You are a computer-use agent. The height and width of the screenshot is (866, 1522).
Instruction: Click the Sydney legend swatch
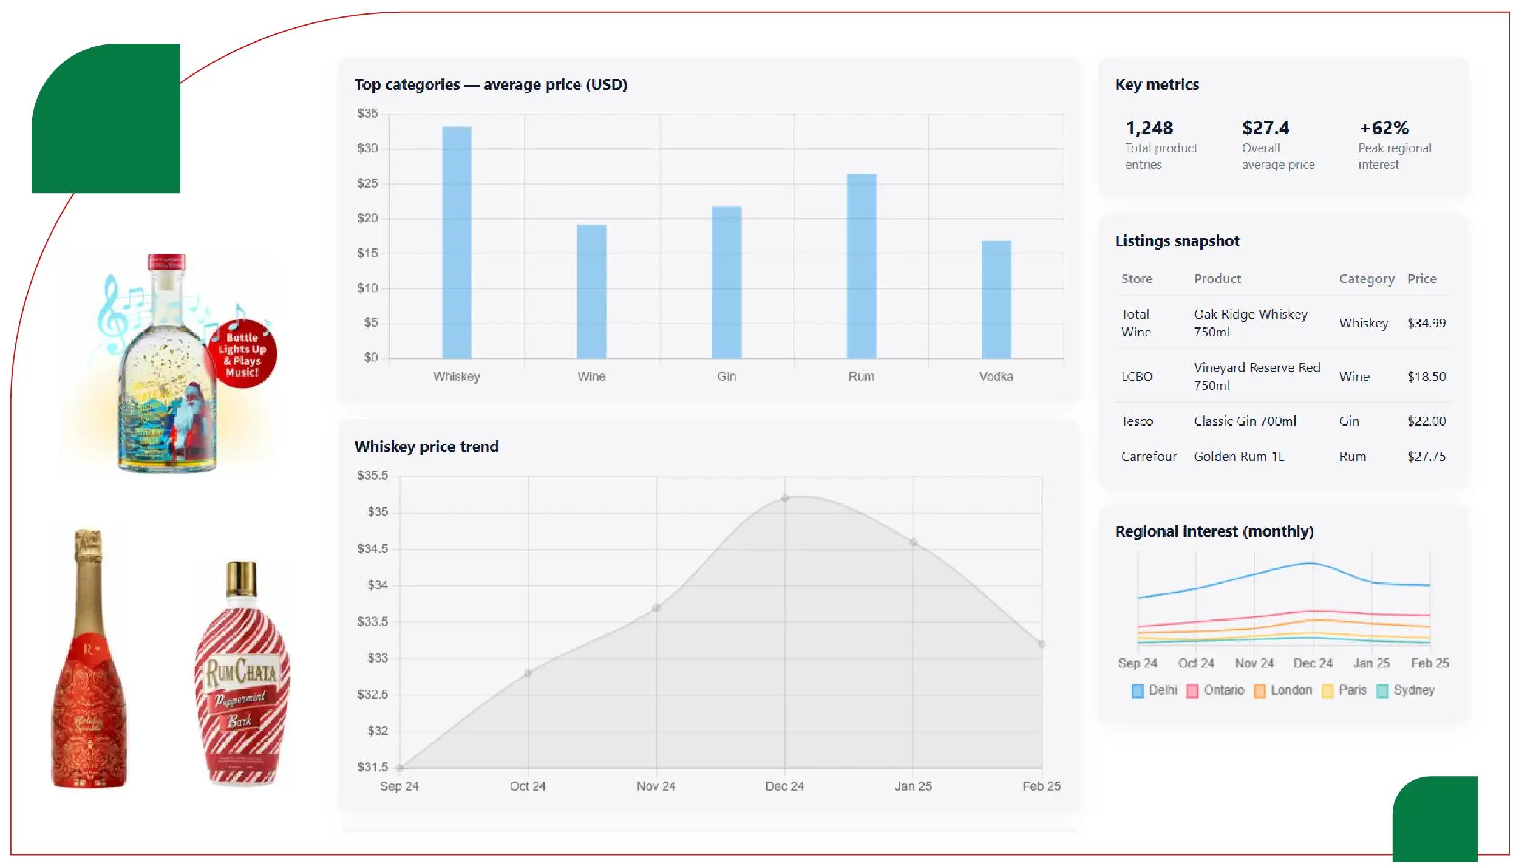point(1382,691)
